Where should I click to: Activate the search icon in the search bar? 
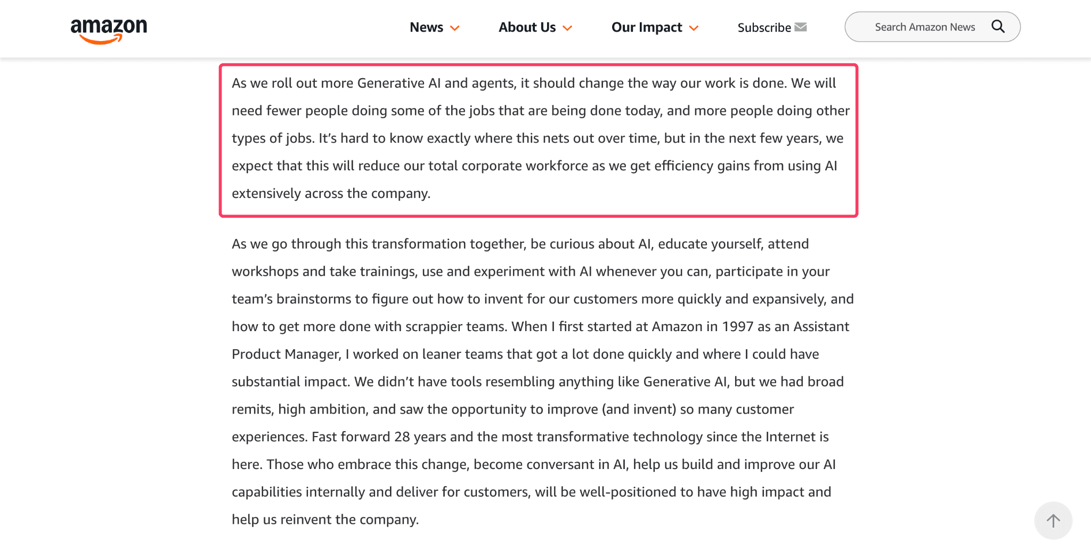point(997,26)
